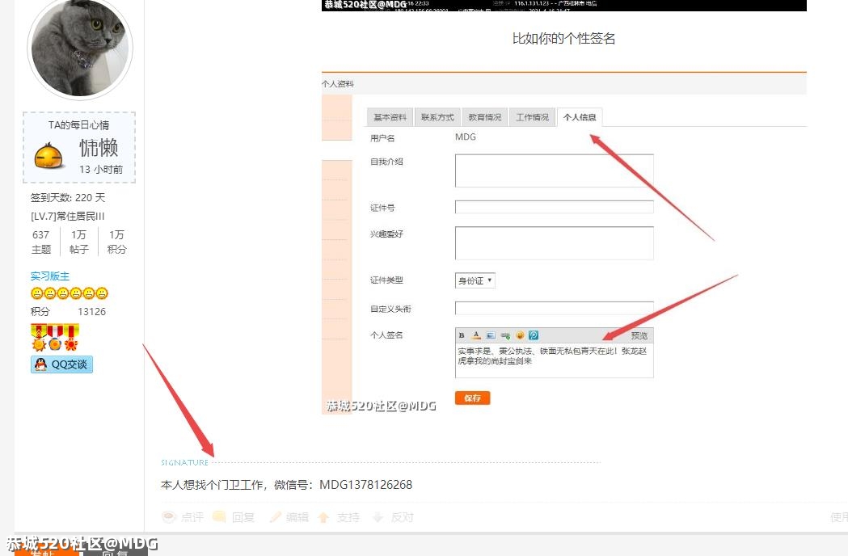Click the 点评 comment link below the post
The height and width of the screenshot is (556, 848).
click(x=192, y=517)
